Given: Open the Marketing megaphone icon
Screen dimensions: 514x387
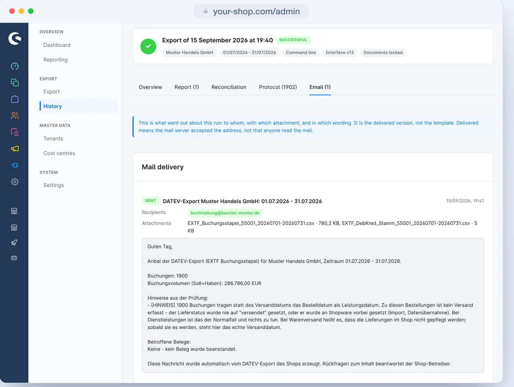Looking at the screenshot, I should point(15,149).
